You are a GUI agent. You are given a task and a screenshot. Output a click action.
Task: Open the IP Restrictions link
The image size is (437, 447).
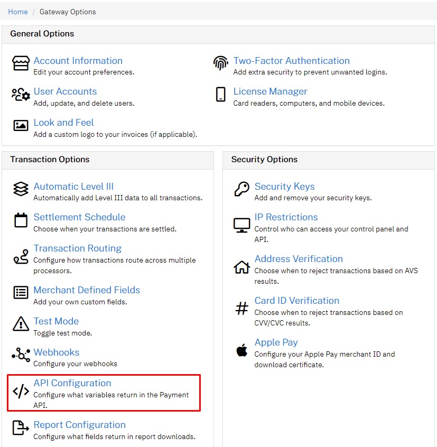(286, 217)
